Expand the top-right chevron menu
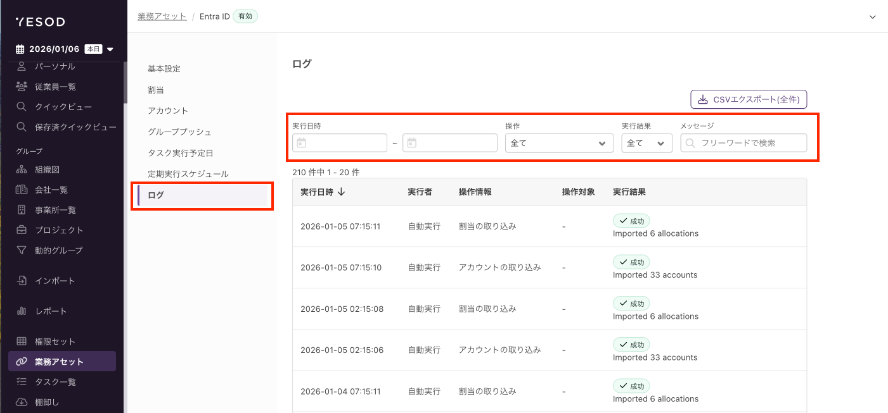 pos(873,16)
